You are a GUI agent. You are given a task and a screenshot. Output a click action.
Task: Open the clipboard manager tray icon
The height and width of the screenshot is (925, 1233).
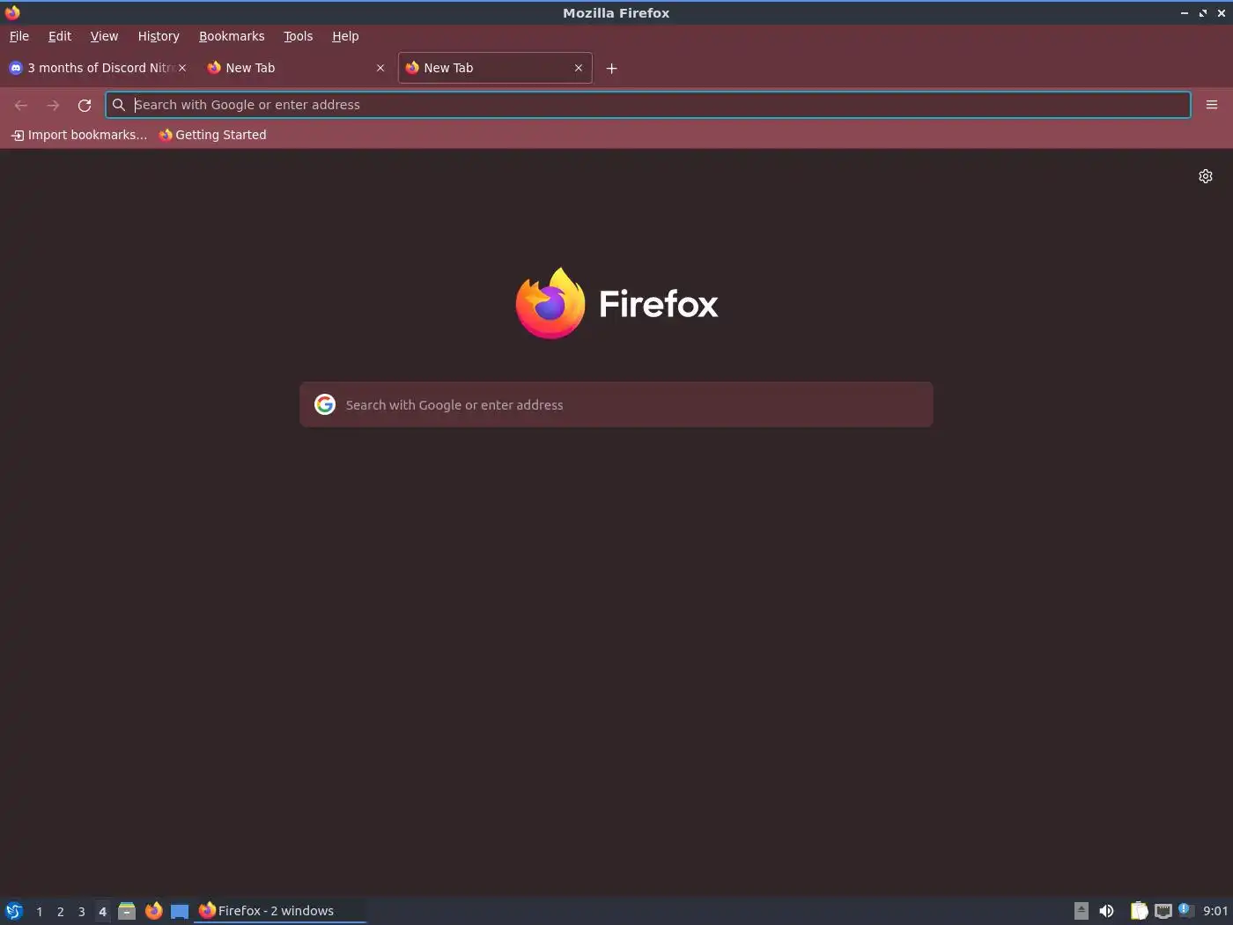pyautogui.click(x=1139, y=911)
